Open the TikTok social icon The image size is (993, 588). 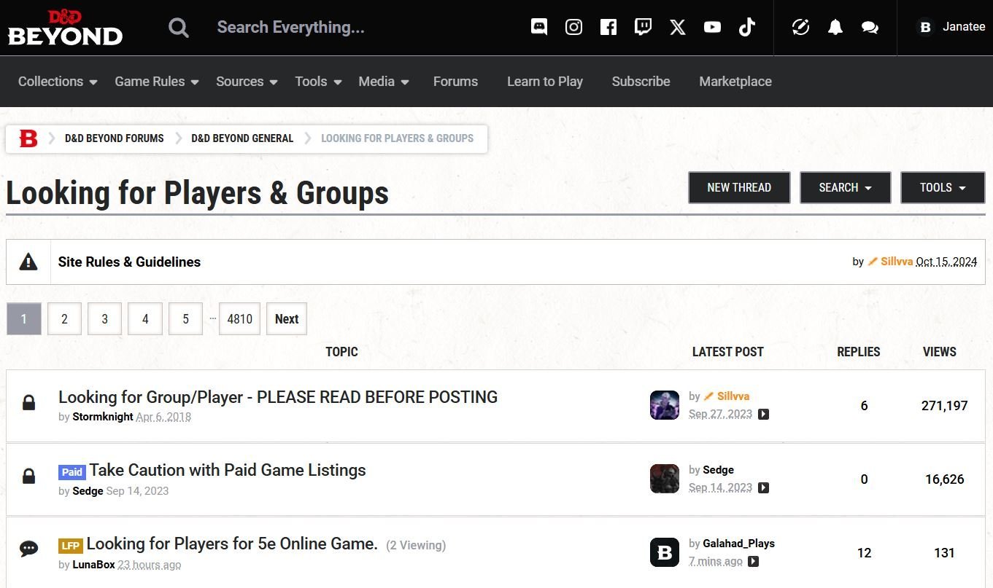pyautogui.click(x=746, y=28)
